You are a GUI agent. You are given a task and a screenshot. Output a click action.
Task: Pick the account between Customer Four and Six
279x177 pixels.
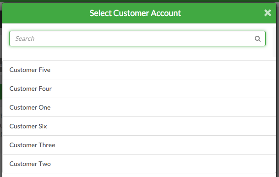coord(139,107)
